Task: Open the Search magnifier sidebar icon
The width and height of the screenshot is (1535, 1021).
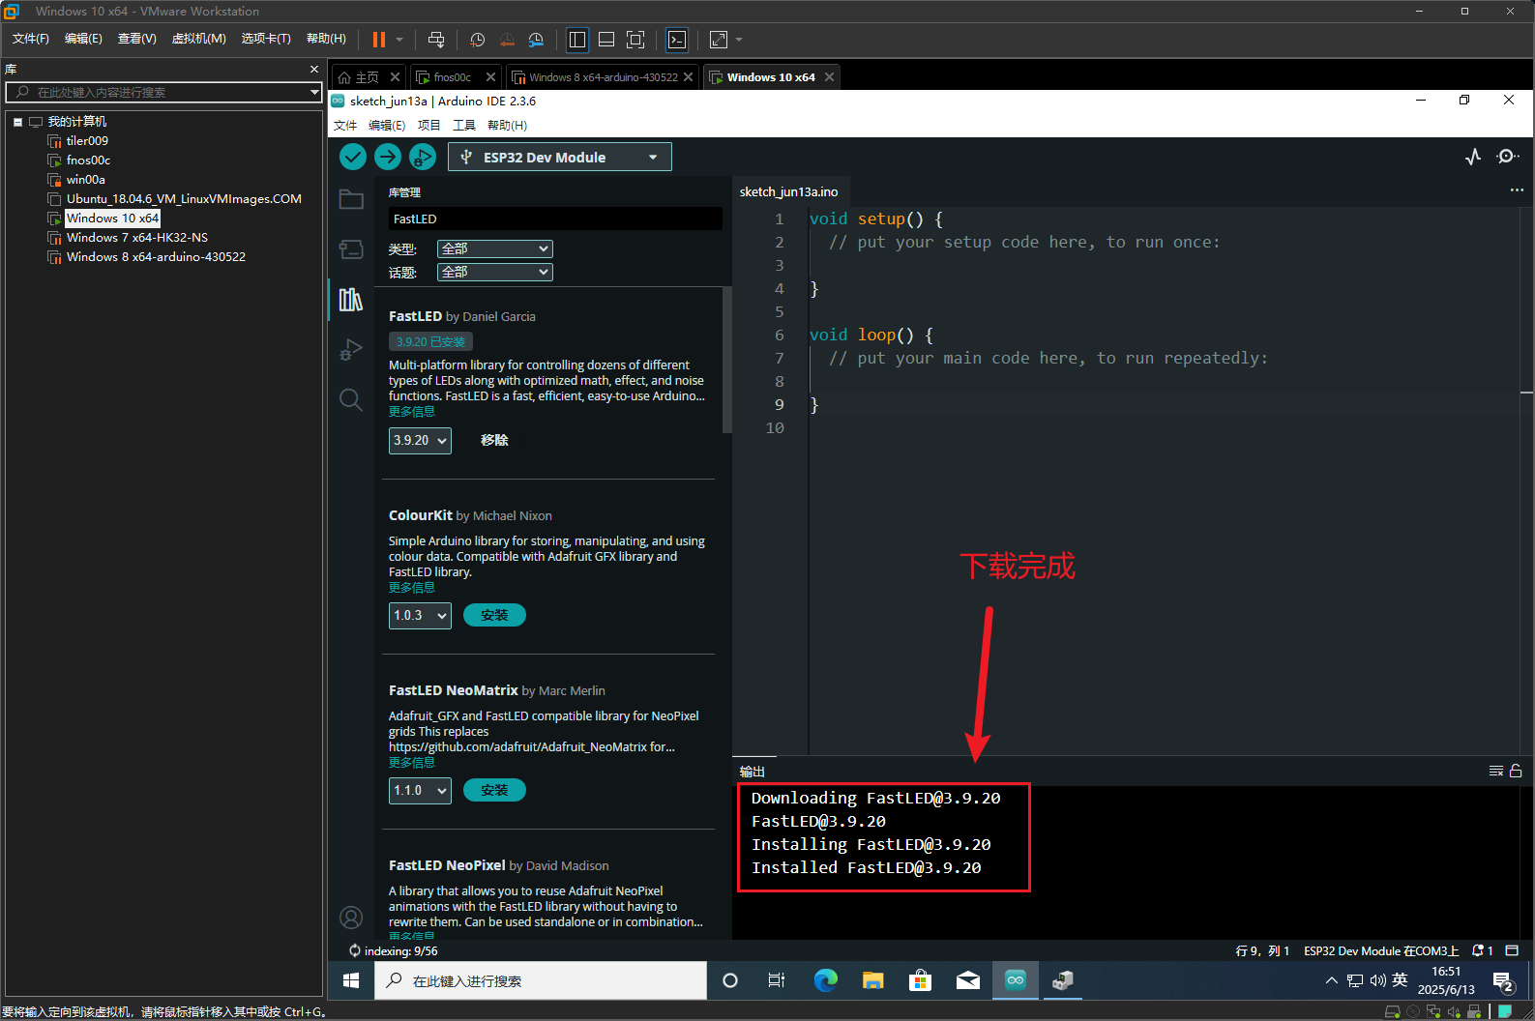Action: pyautogui.click(x=351, y=399)
